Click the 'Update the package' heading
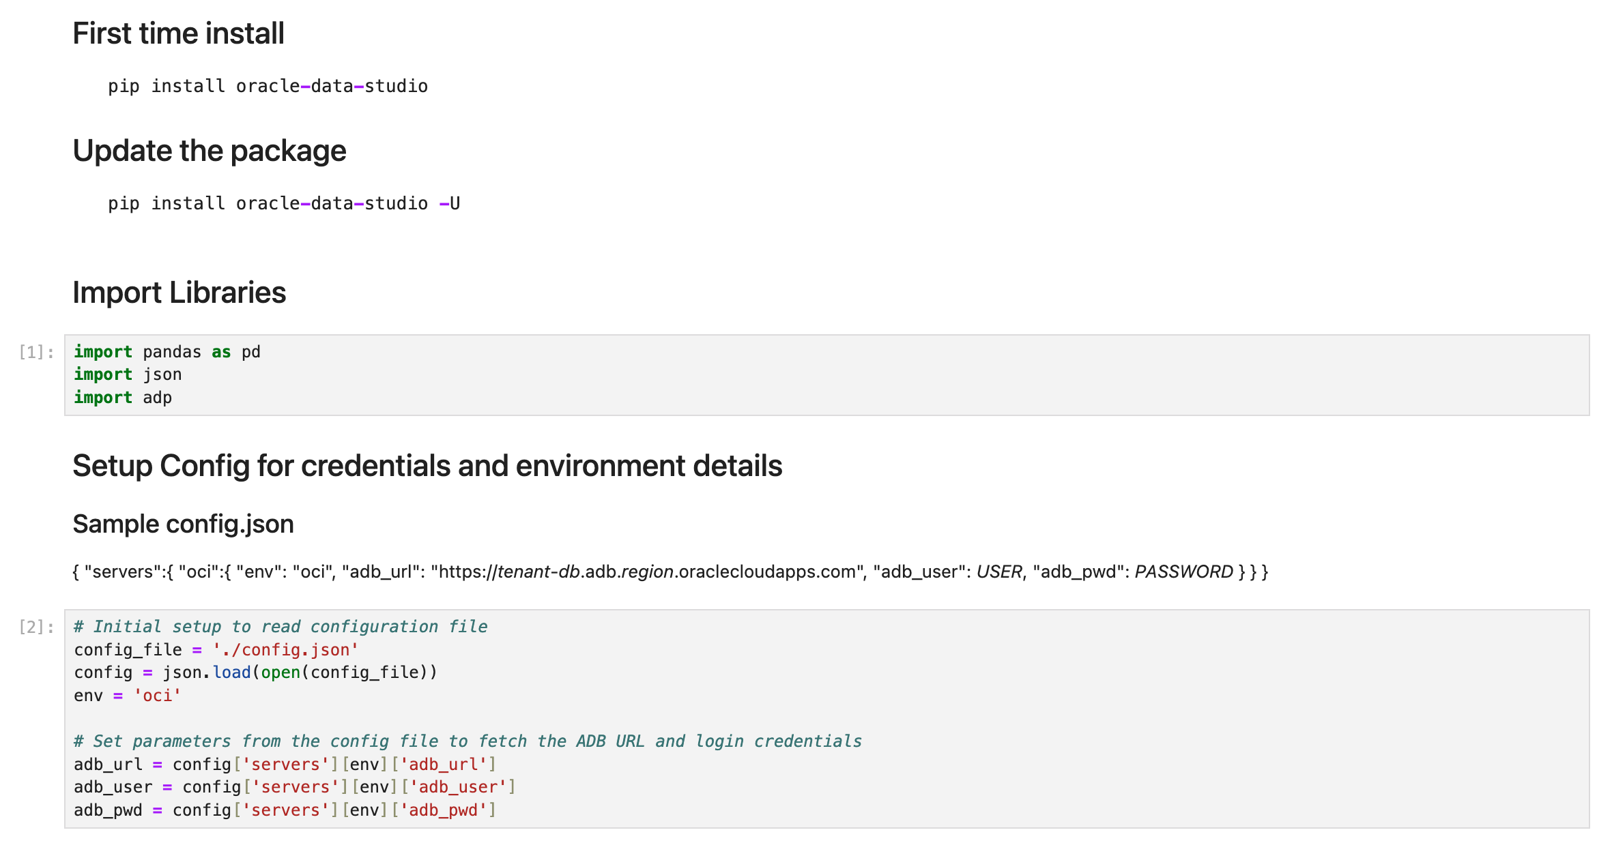 tap(209, 151)
